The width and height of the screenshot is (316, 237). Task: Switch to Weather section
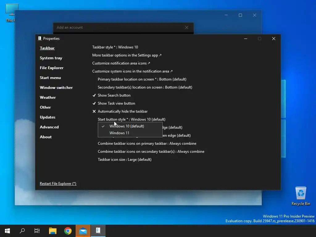click(48, 98)
